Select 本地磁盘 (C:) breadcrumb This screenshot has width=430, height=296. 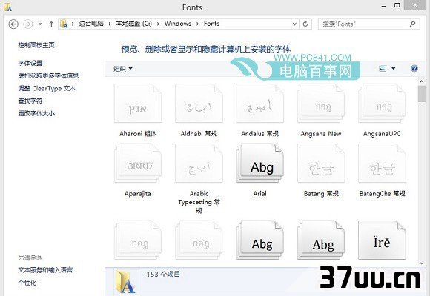coord(134,24)
